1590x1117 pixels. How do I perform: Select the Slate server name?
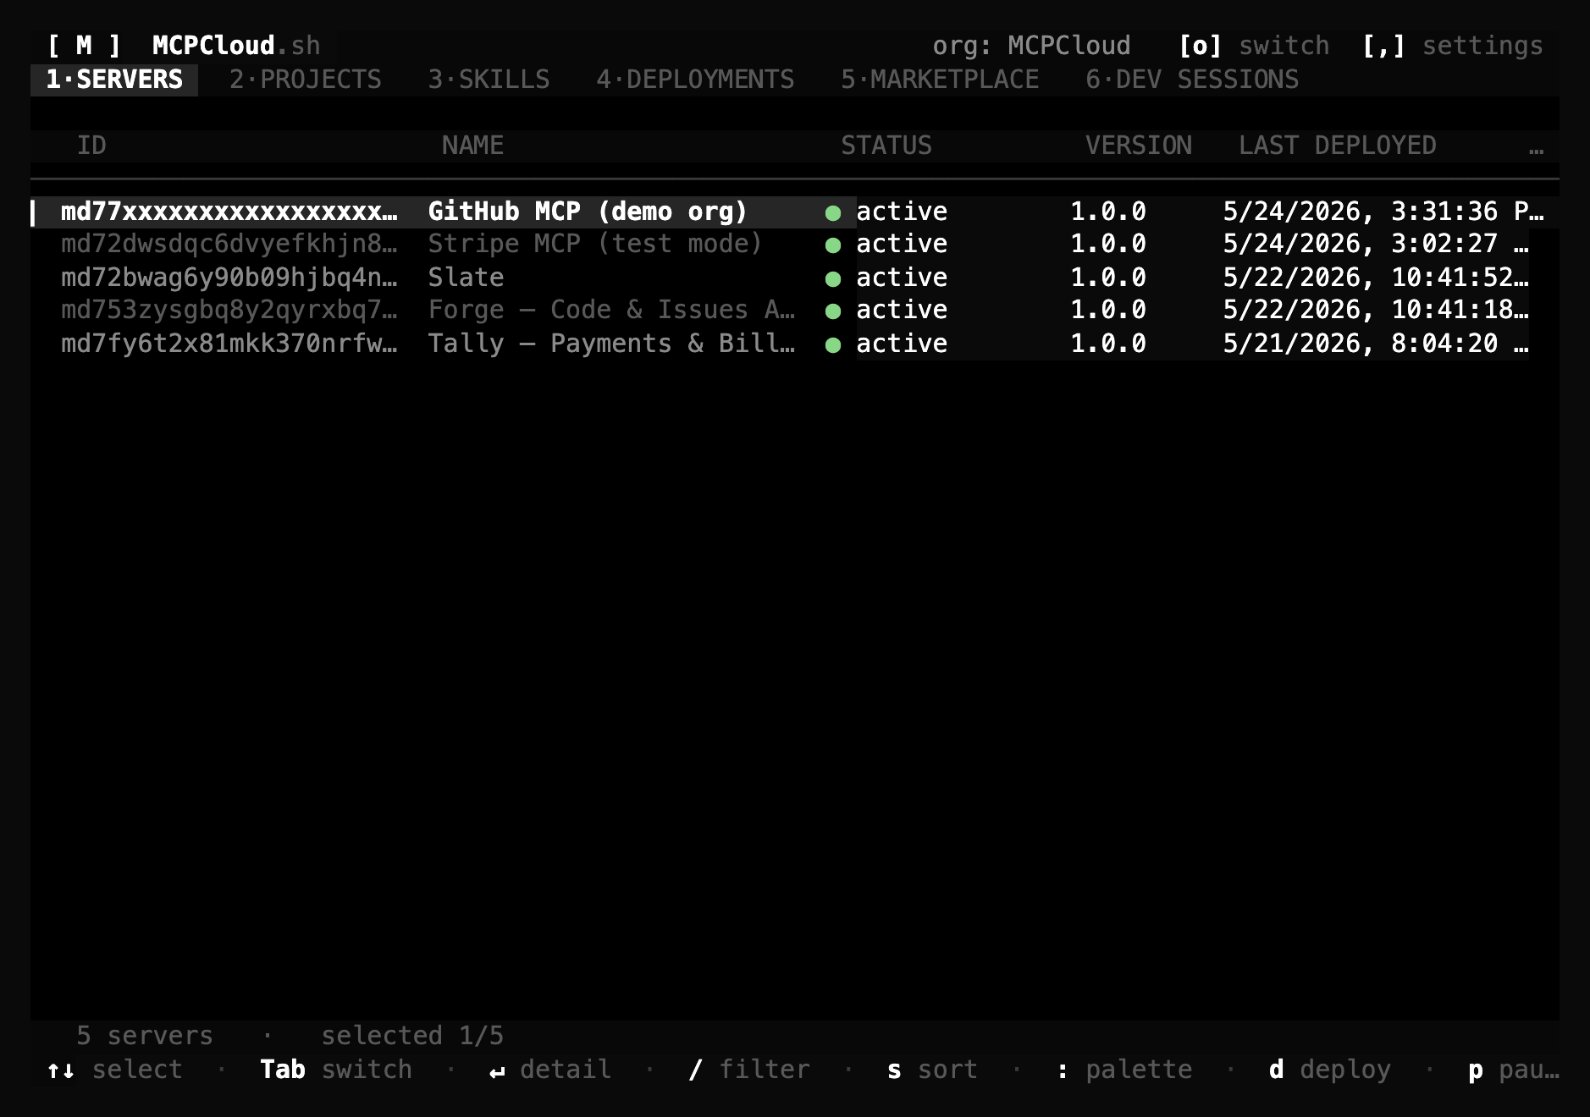(466, 278)
